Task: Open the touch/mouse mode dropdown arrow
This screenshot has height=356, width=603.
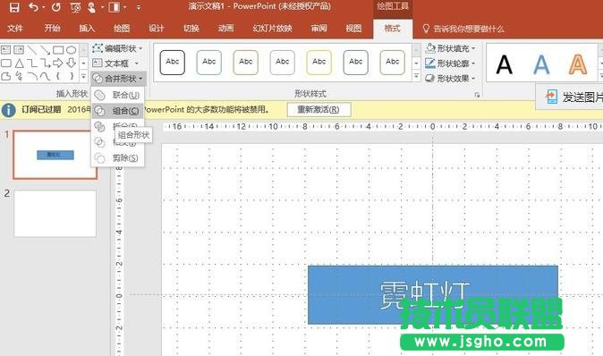Action: tap(102, 7)
